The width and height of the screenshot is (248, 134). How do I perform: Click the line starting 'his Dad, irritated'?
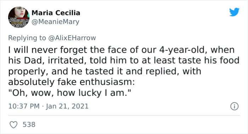124,61
